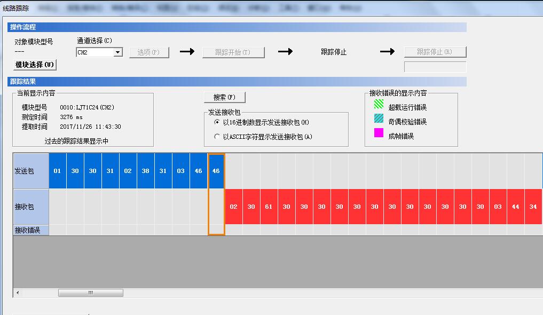Click the 模块选择(U) button

pos(35,65)
